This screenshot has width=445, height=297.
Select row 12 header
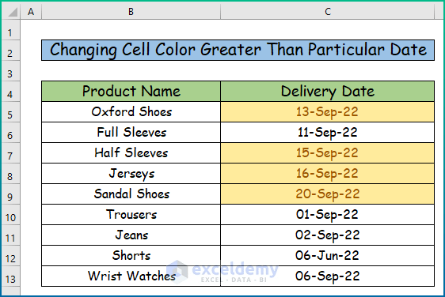(11, 256)
